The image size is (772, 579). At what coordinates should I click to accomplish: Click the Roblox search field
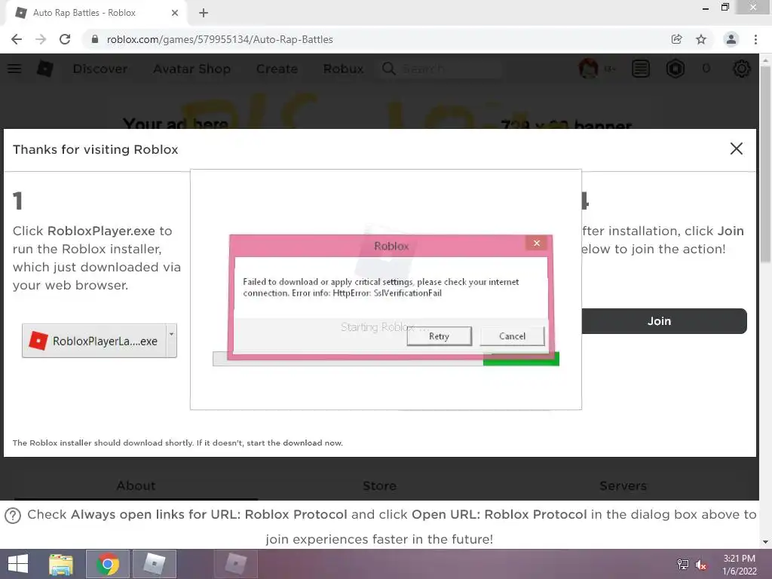440,69
